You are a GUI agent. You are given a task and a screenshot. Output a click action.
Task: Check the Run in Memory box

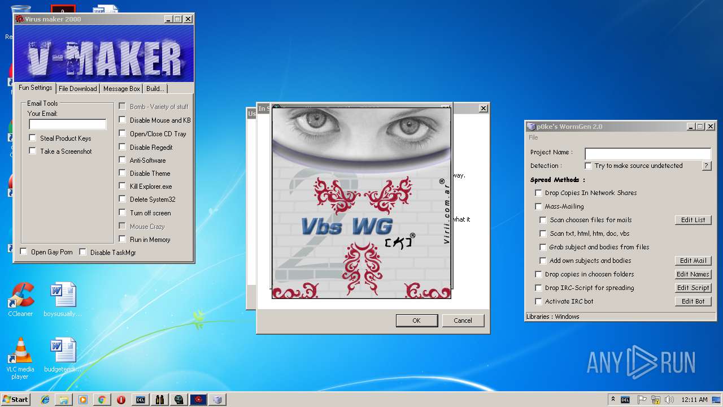click(x=123, y=239)
